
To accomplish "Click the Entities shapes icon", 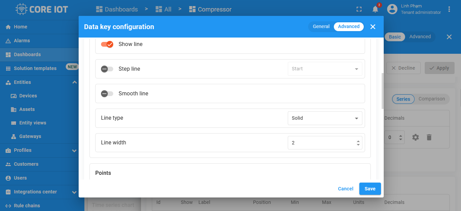I will point(8,83).
